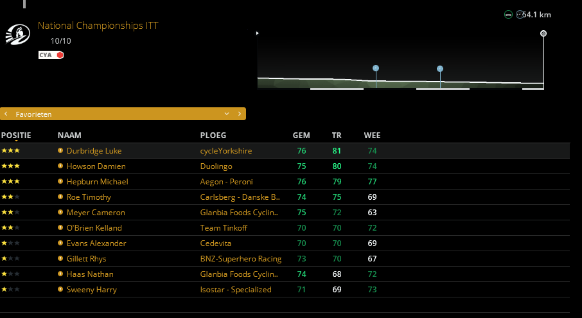Open the National Championships ITT title
This screenshot has width=582, height=318.
click(x=98, y=26)
